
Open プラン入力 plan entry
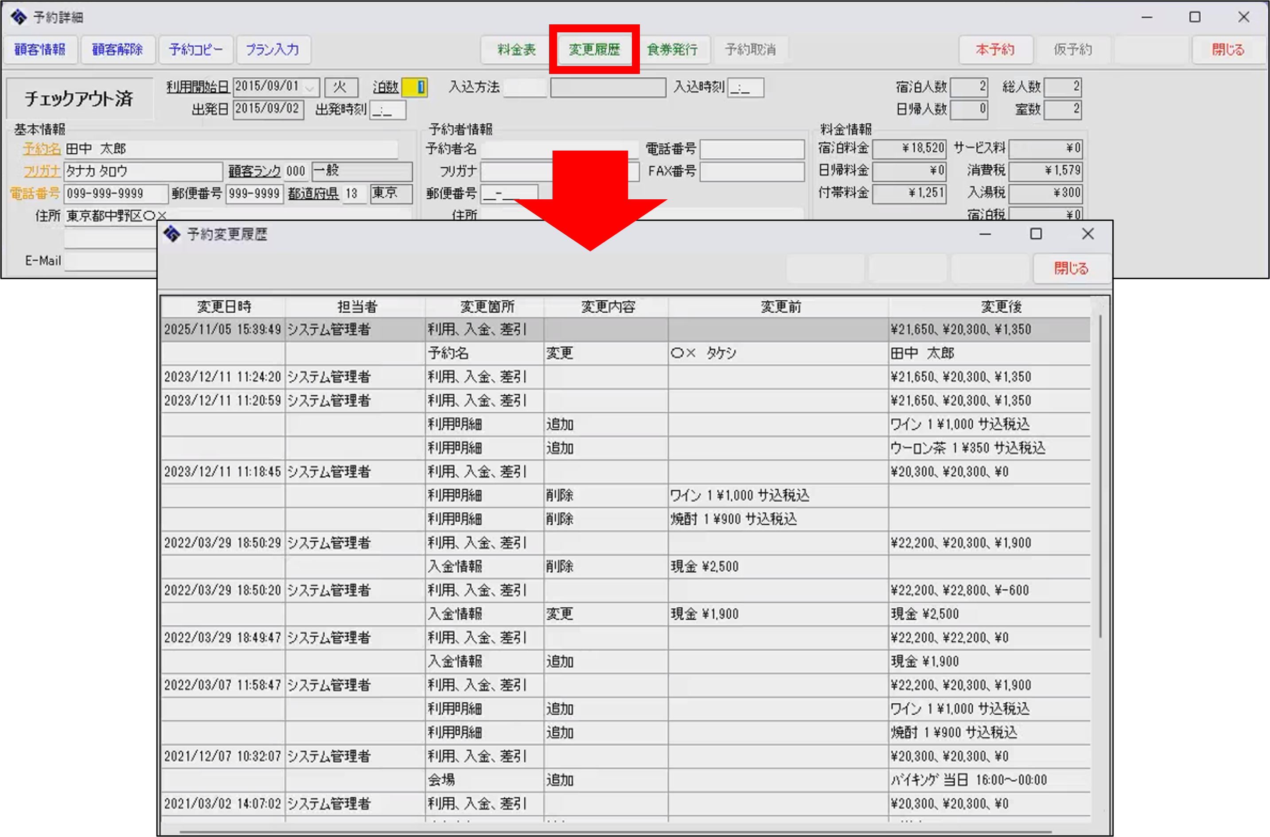(273, 50)
